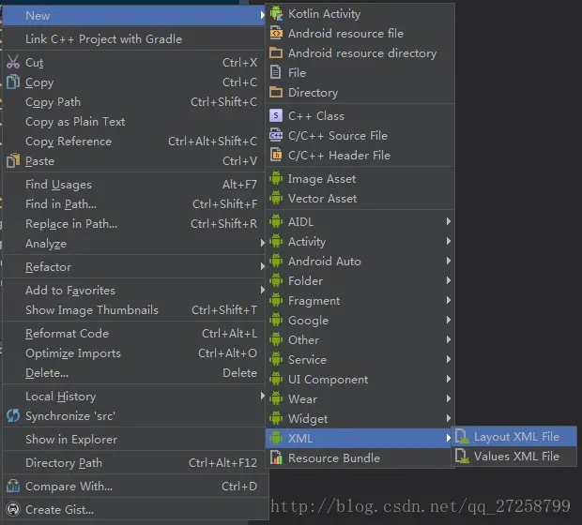The image size is (582, 525).
Task: Click the Ctrl+Alt+O shortcut text
Action: tap(227, 352)
